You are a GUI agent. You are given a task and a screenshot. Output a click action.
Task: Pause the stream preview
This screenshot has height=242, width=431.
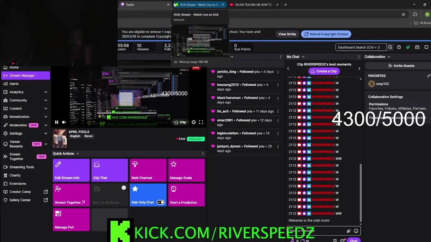(x=57, y=122)
